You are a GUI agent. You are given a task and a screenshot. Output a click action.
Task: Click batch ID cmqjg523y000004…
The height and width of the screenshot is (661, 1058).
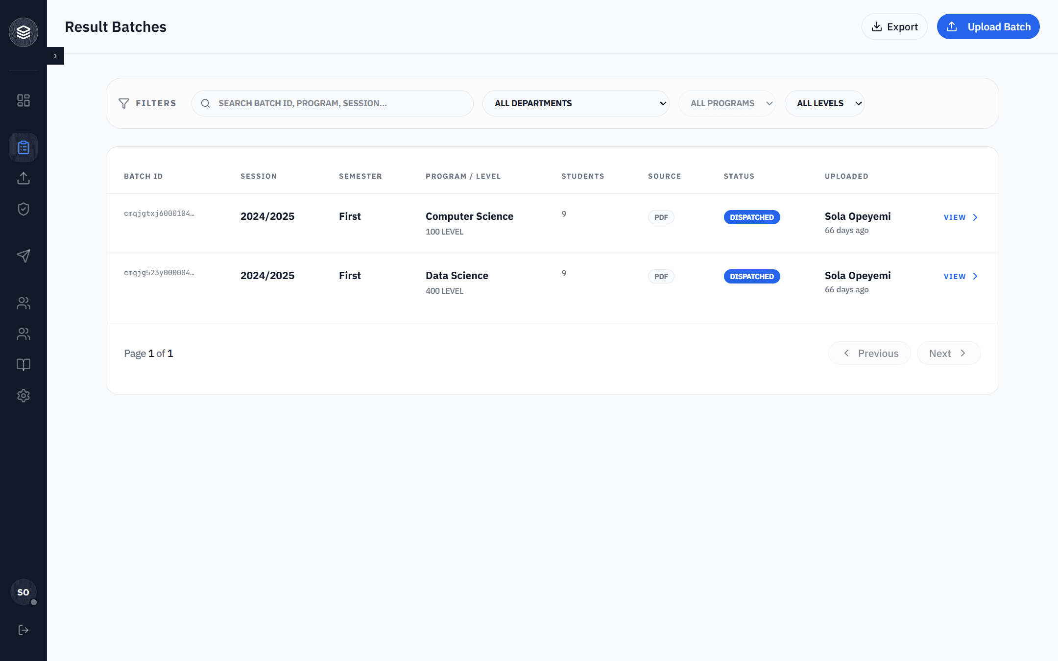click(x=159, y=273)
